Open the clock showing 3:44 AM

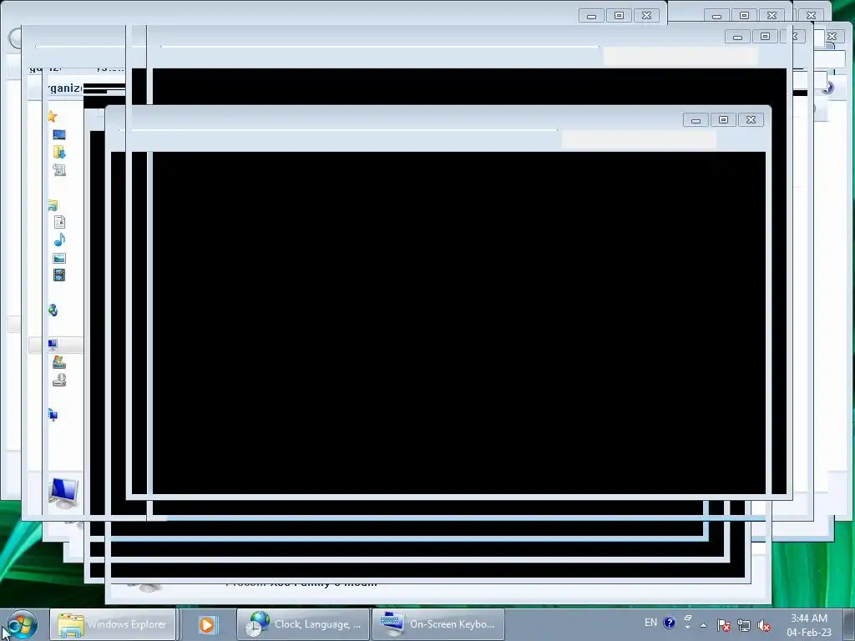point(808,625)
